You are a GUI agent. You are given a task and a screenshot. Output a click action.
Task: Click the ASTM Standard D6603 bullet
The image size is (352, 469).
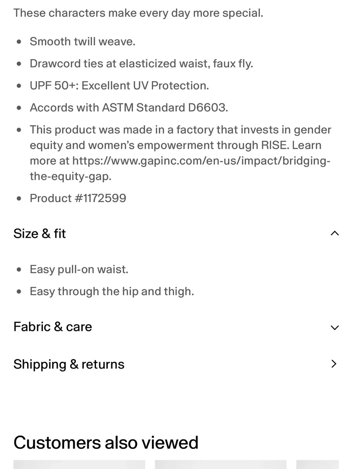point(129,108)
